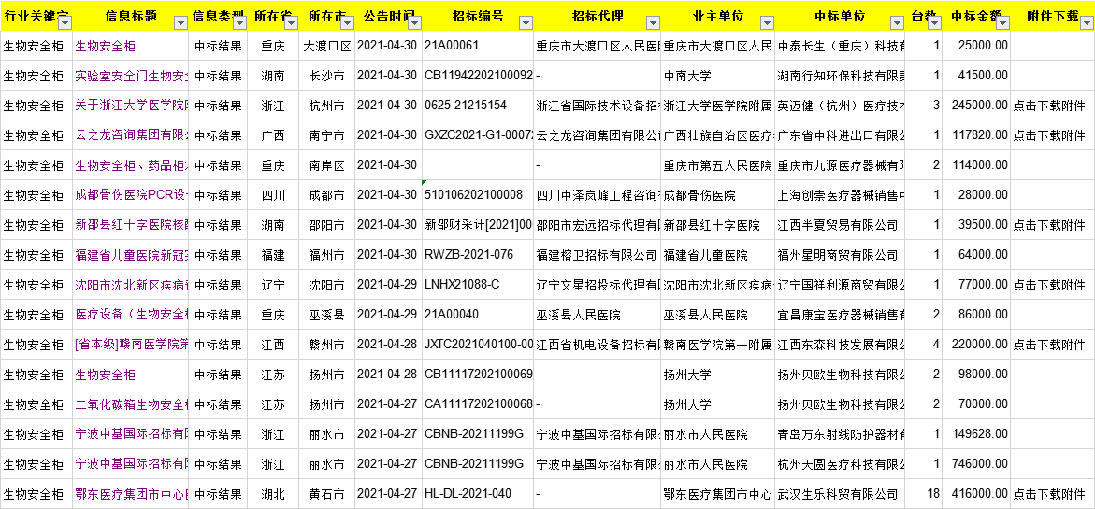Select the 746000.00 winning amount cell
Image resolution: width=1095 pixels, height=509 pixels.
pos(979,464)
